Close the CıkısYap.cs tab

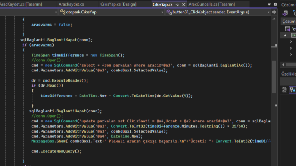(184, 4)
